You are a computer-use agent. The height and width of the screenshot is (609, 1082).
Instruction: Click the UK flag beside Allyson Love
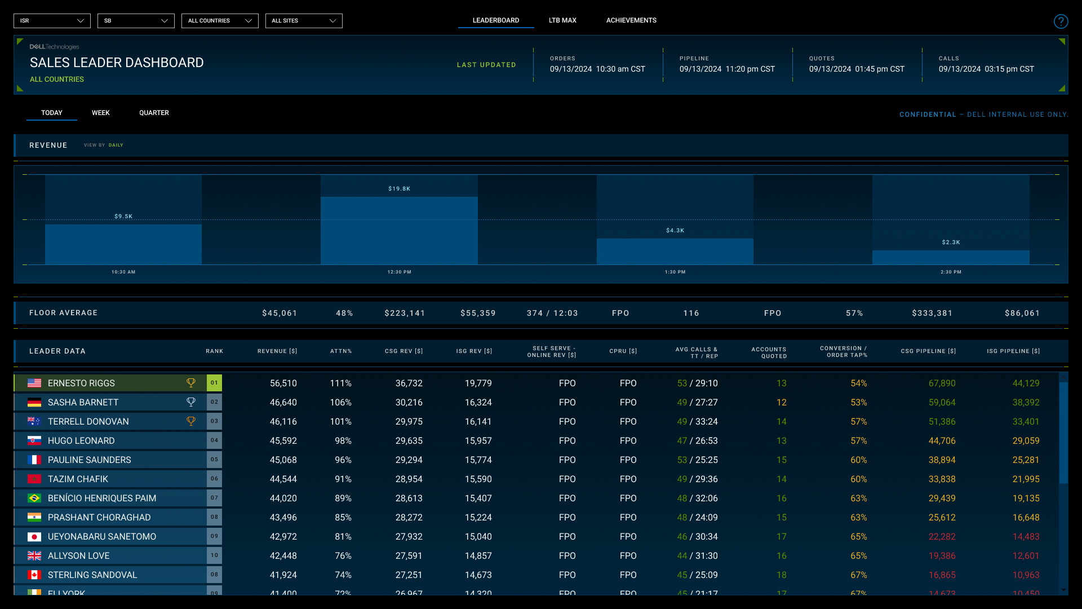tap(34, 555)
